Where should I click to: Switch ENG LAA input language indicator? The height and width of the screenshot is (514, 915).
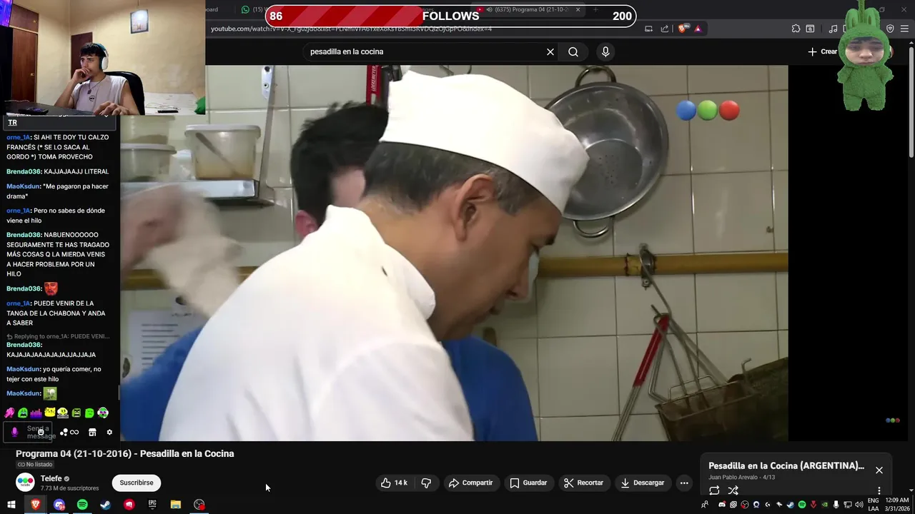874,505
